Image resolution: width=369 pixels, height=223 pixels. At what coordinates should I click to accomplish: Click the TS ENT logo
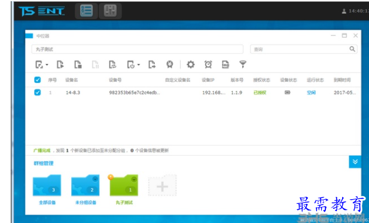pos(42,11)
